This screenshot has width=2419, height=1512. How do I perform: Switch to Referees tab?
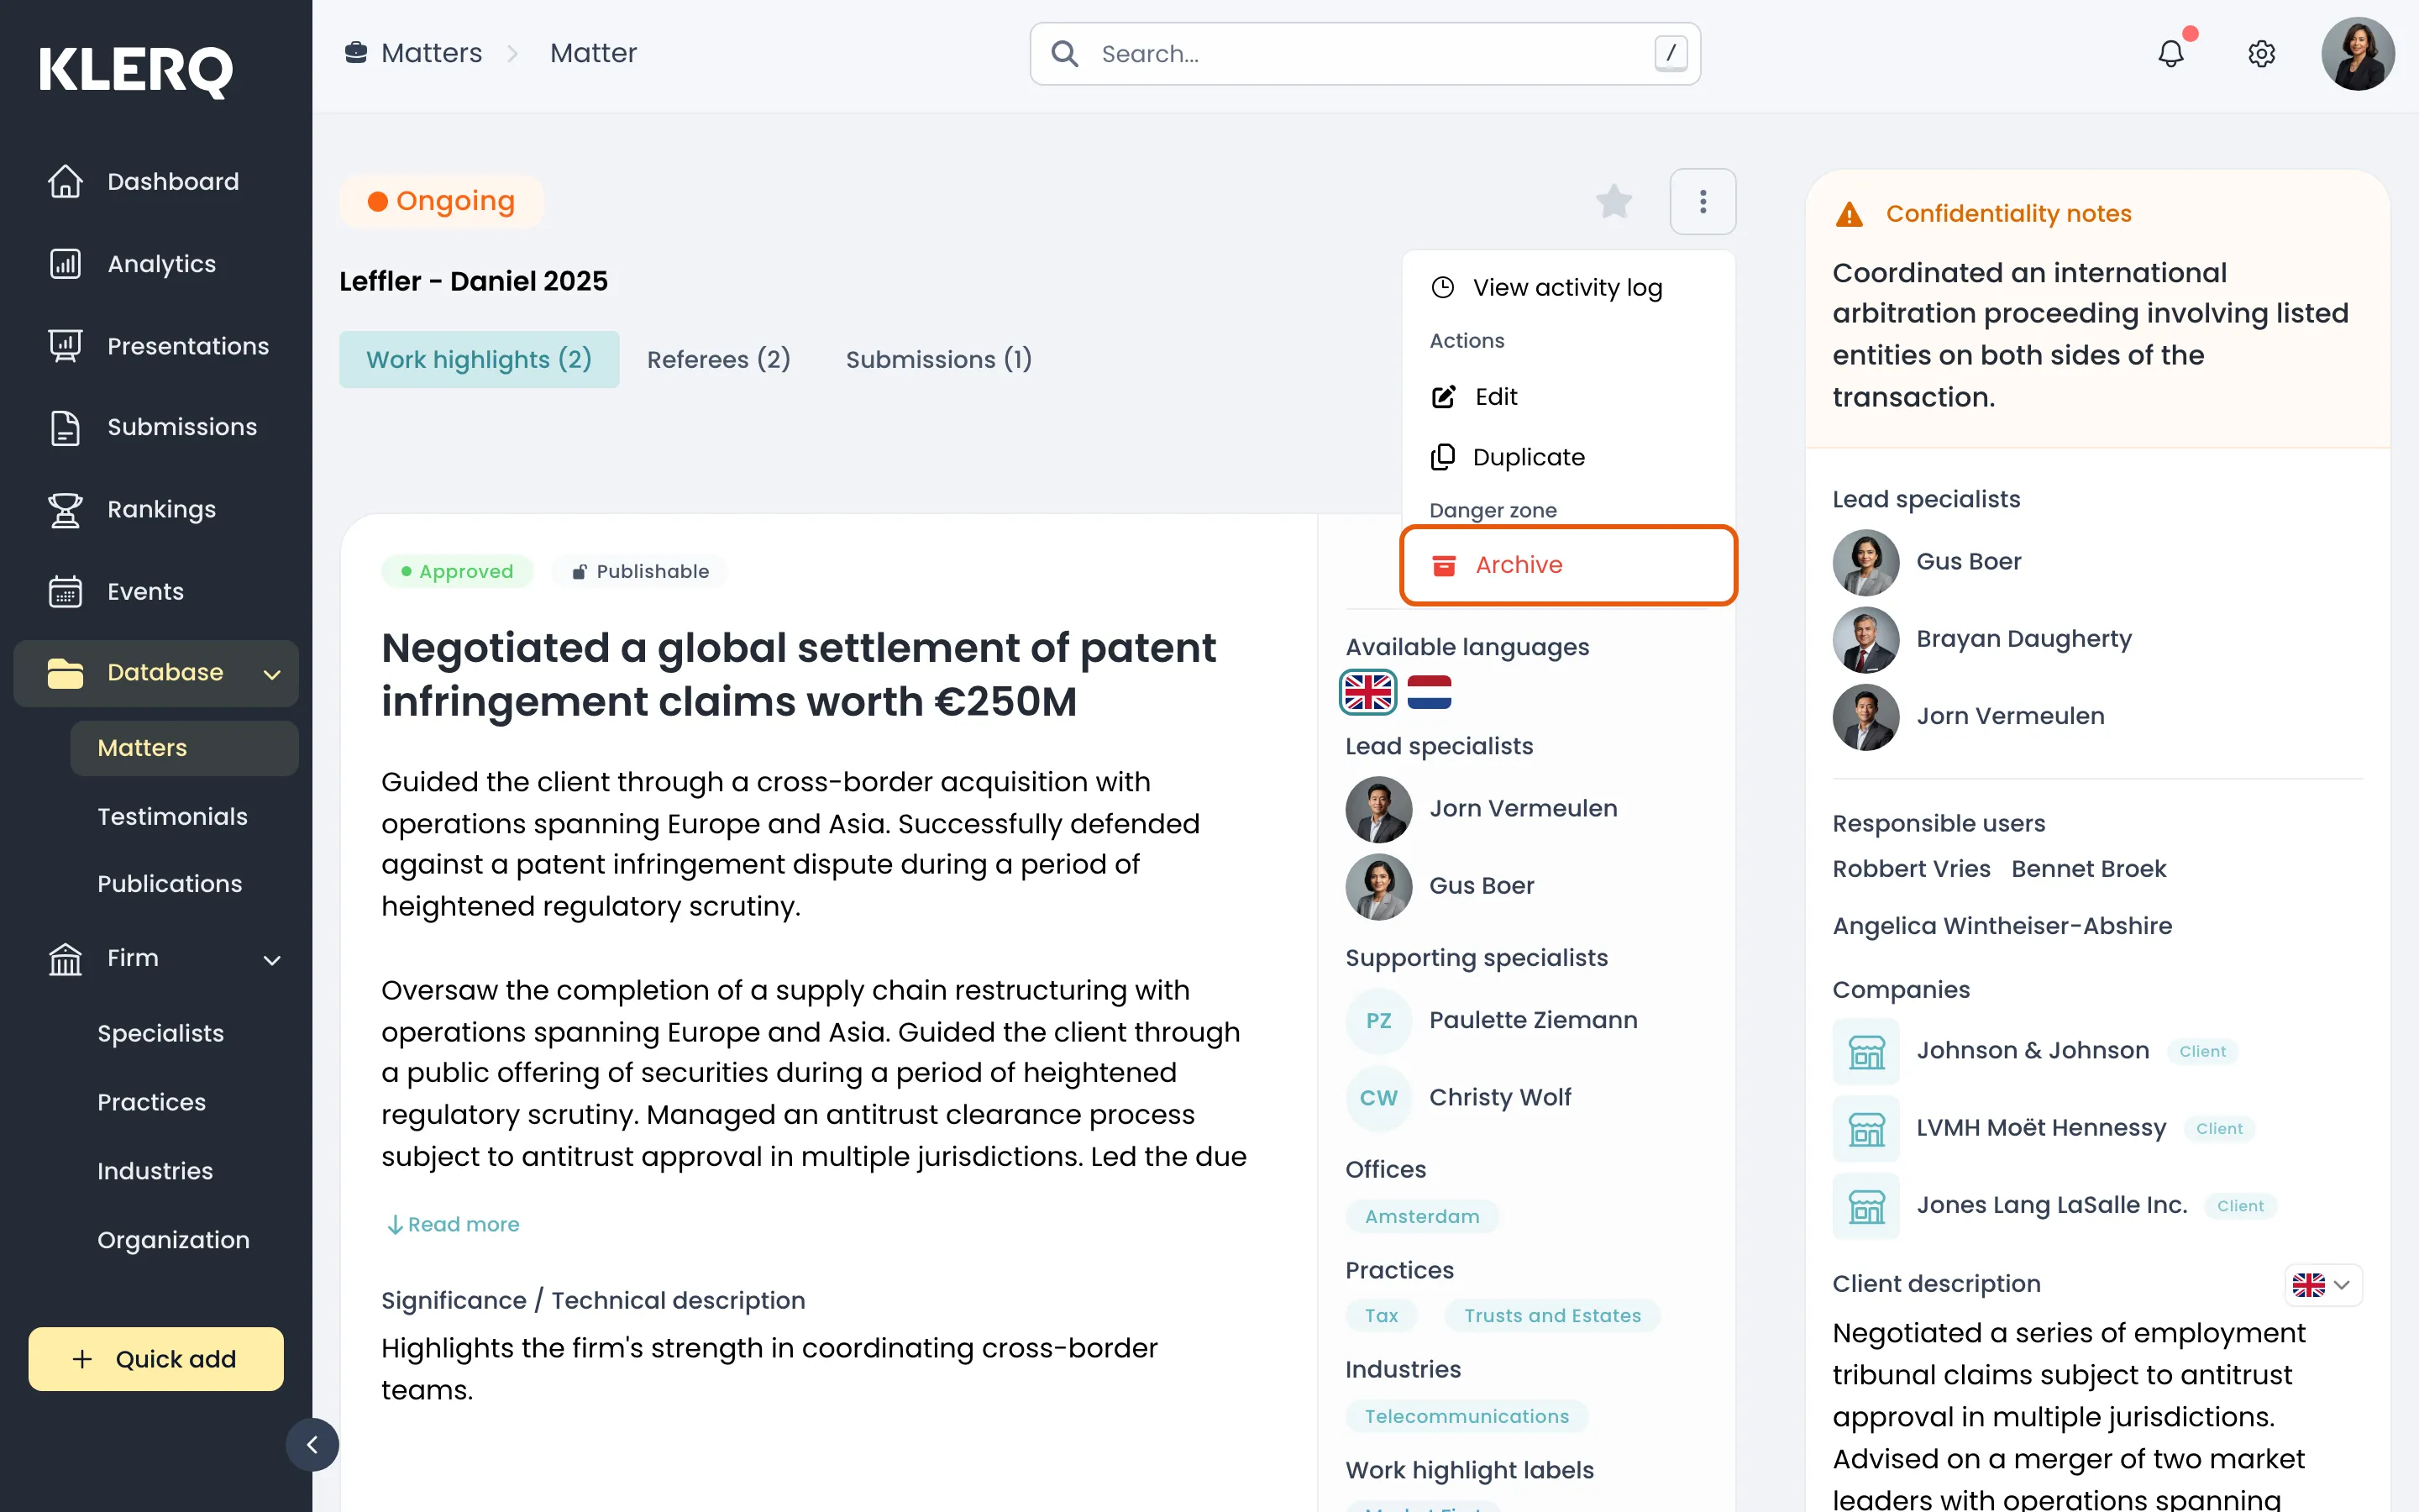[x=719, y=359]
